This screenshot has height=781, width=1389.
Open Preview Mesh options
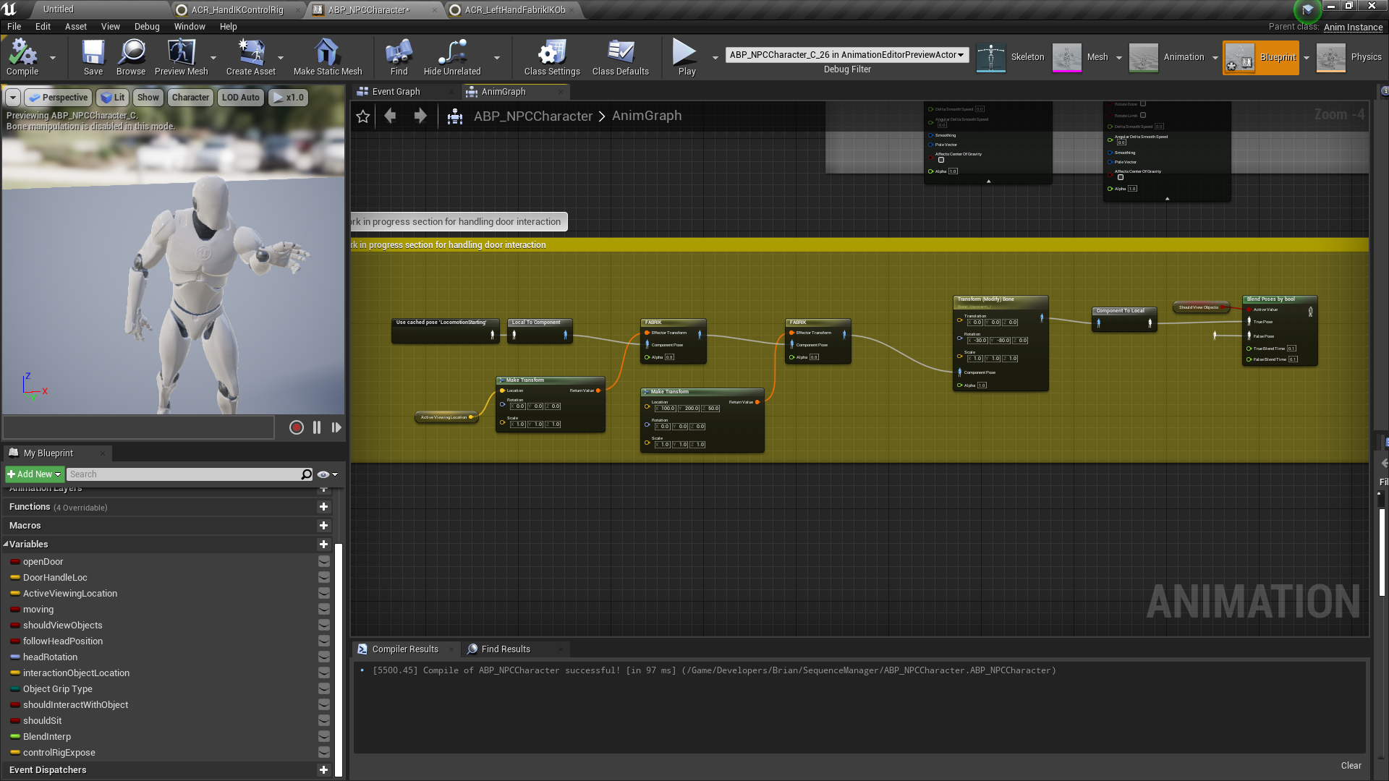click(x=212, y=57)
